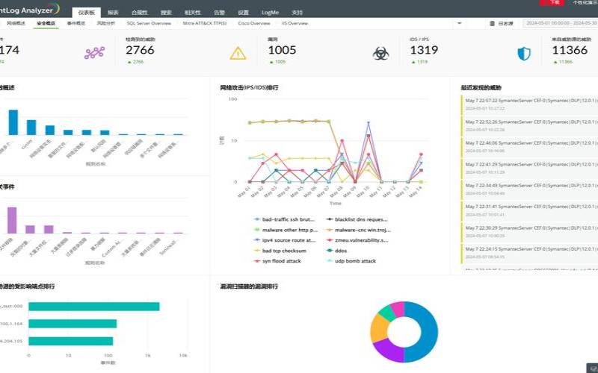Image resolution: width=598 pixels, height=373 pixels.
Task: Toggle bad tcp checksum legend entry
Action: [x=283, y=251]
